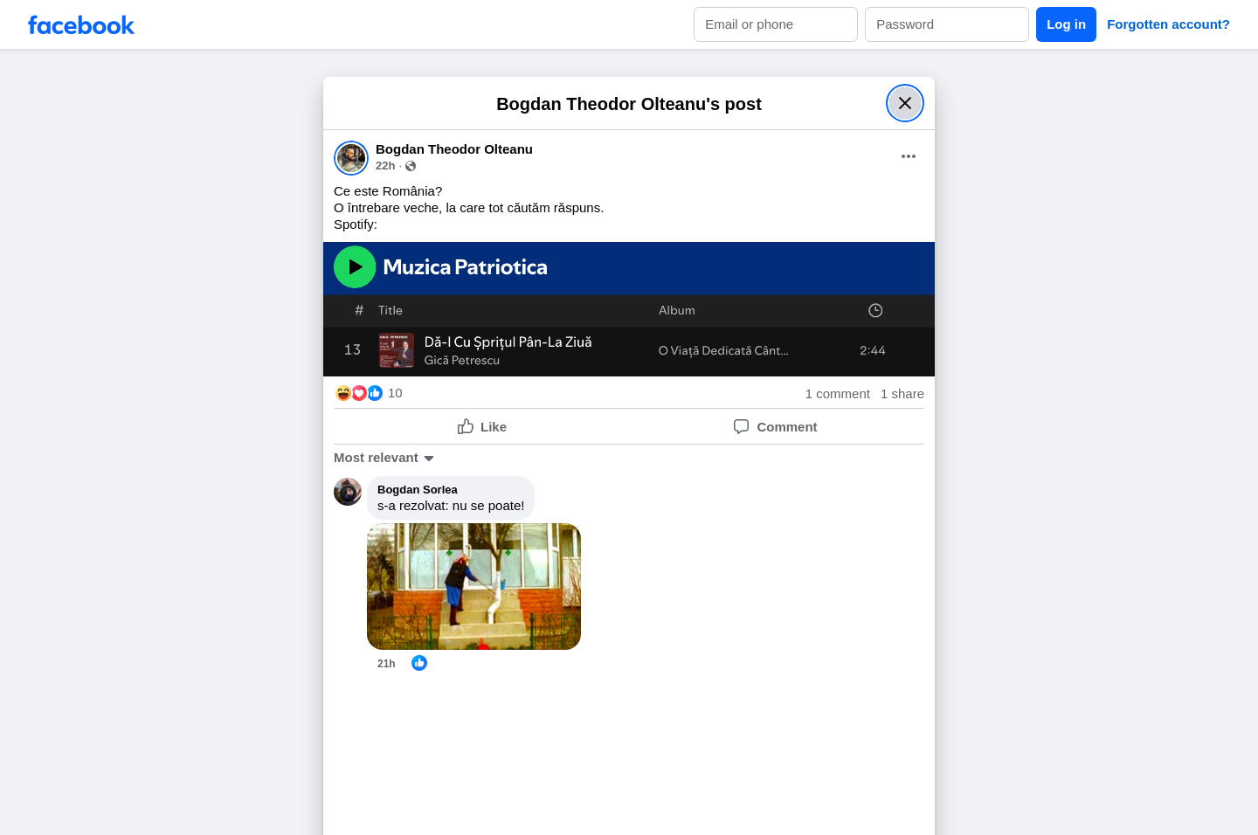Screen dimensions: 1258x835
Task: Open the Forgotten account? link
Action: (x=1167, y=24)
